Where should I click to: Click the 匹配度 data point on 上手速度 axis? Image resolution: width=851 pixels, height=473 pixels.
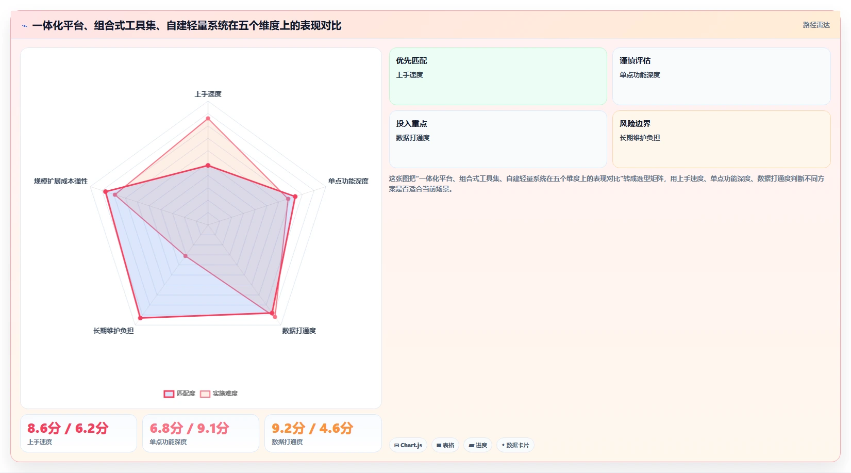click(208, 166)
